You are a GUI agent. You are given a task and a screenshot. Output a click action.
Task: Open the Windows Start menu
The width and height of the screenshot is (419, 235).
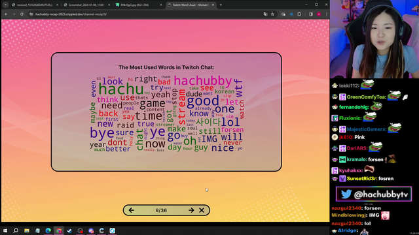pyautogui.click(x=5, y=230)
